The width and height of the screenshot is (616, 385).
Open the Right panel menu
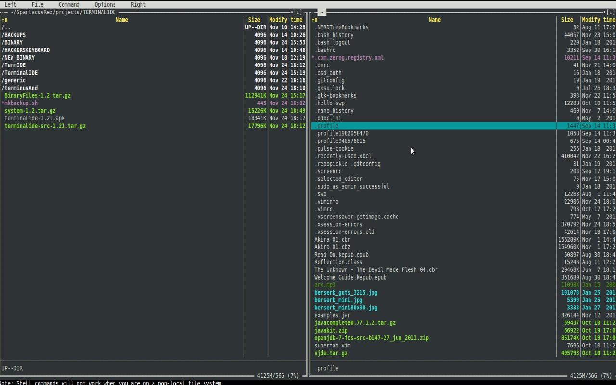138,4
